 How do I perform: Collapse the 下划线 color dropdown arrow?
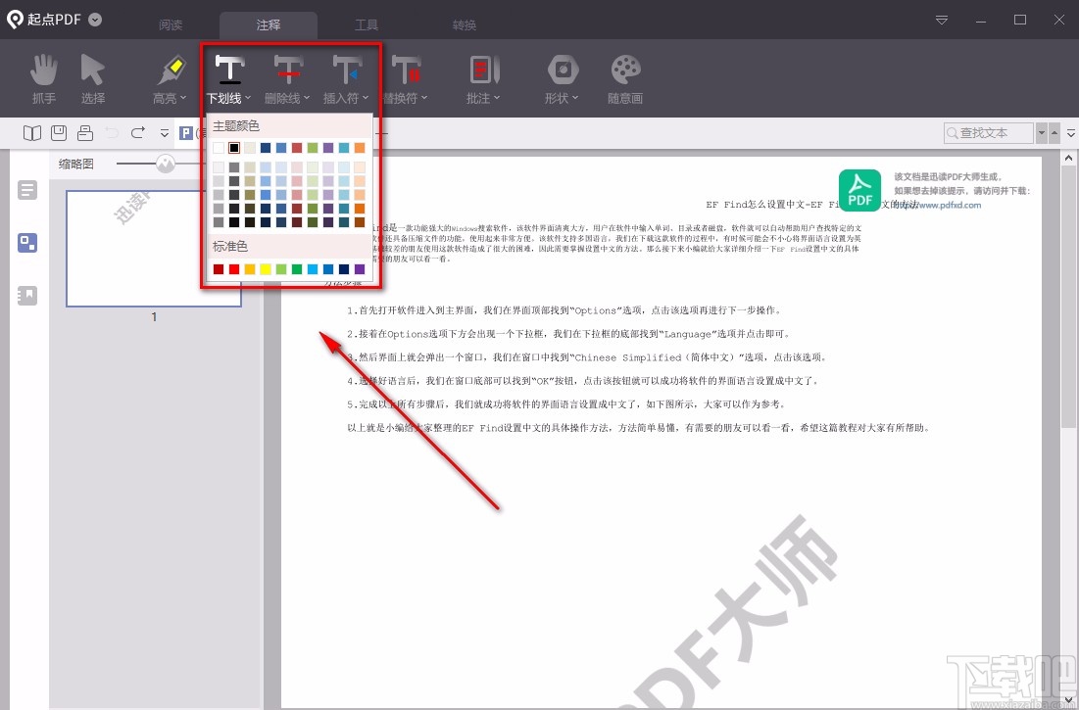(248, 98)
